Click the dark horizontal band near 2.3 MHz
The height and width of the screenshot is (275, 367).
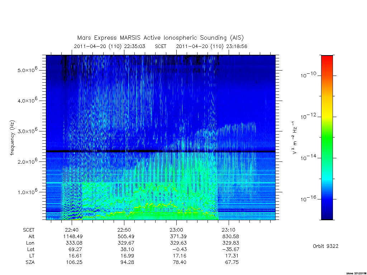[x=161, y=151]
